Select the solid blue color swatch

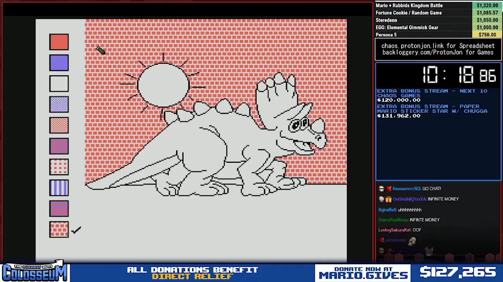(x=59, y=63)
